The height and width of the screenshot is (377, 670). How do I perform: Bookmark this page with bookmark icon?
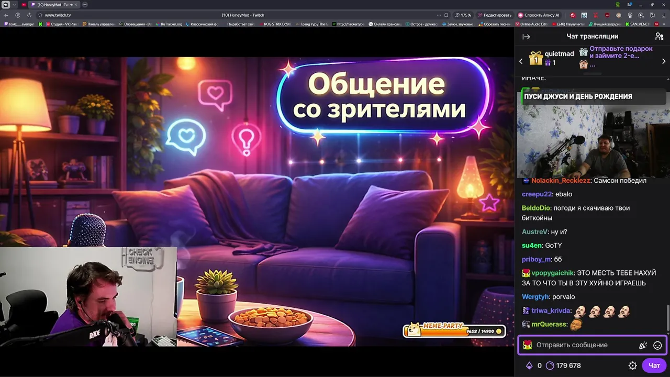pos(446,15)
